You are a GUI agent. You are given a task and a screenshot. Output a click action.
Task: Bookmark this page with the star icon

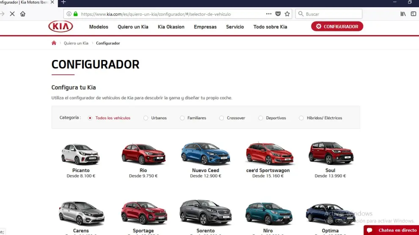[287, 14]
